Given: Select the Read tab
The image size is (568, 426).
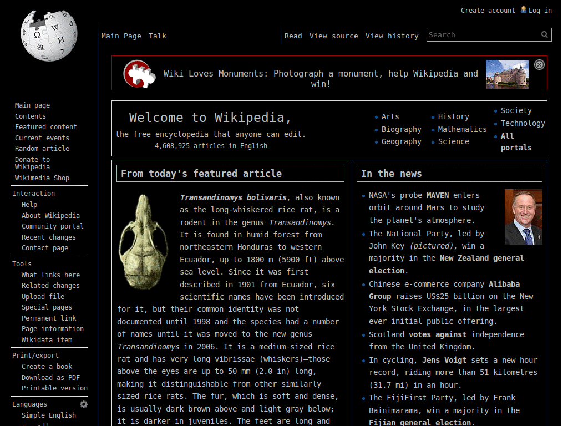Looking at the screenshot, I should [x=293, y=36].
